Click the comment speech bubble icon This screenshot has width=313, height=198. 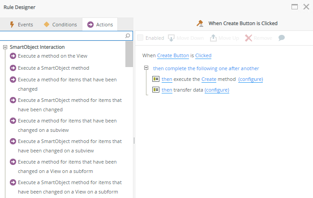point(282,38)
